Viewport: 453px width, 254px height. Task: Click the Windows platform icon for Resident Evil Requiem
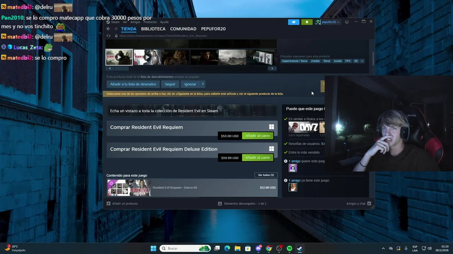point(271,127)
